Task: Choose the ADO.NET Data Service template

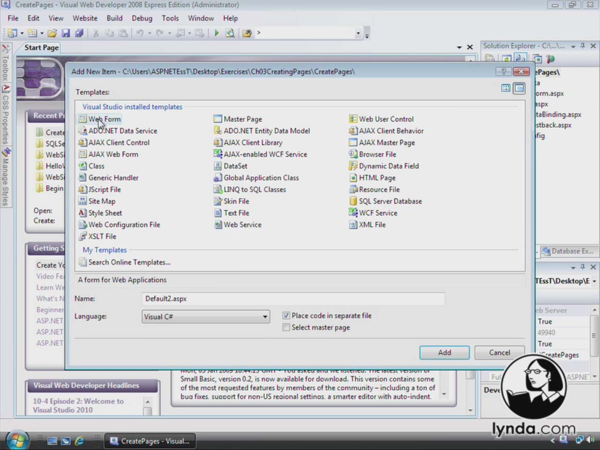Action: click(x=118, y=131)
